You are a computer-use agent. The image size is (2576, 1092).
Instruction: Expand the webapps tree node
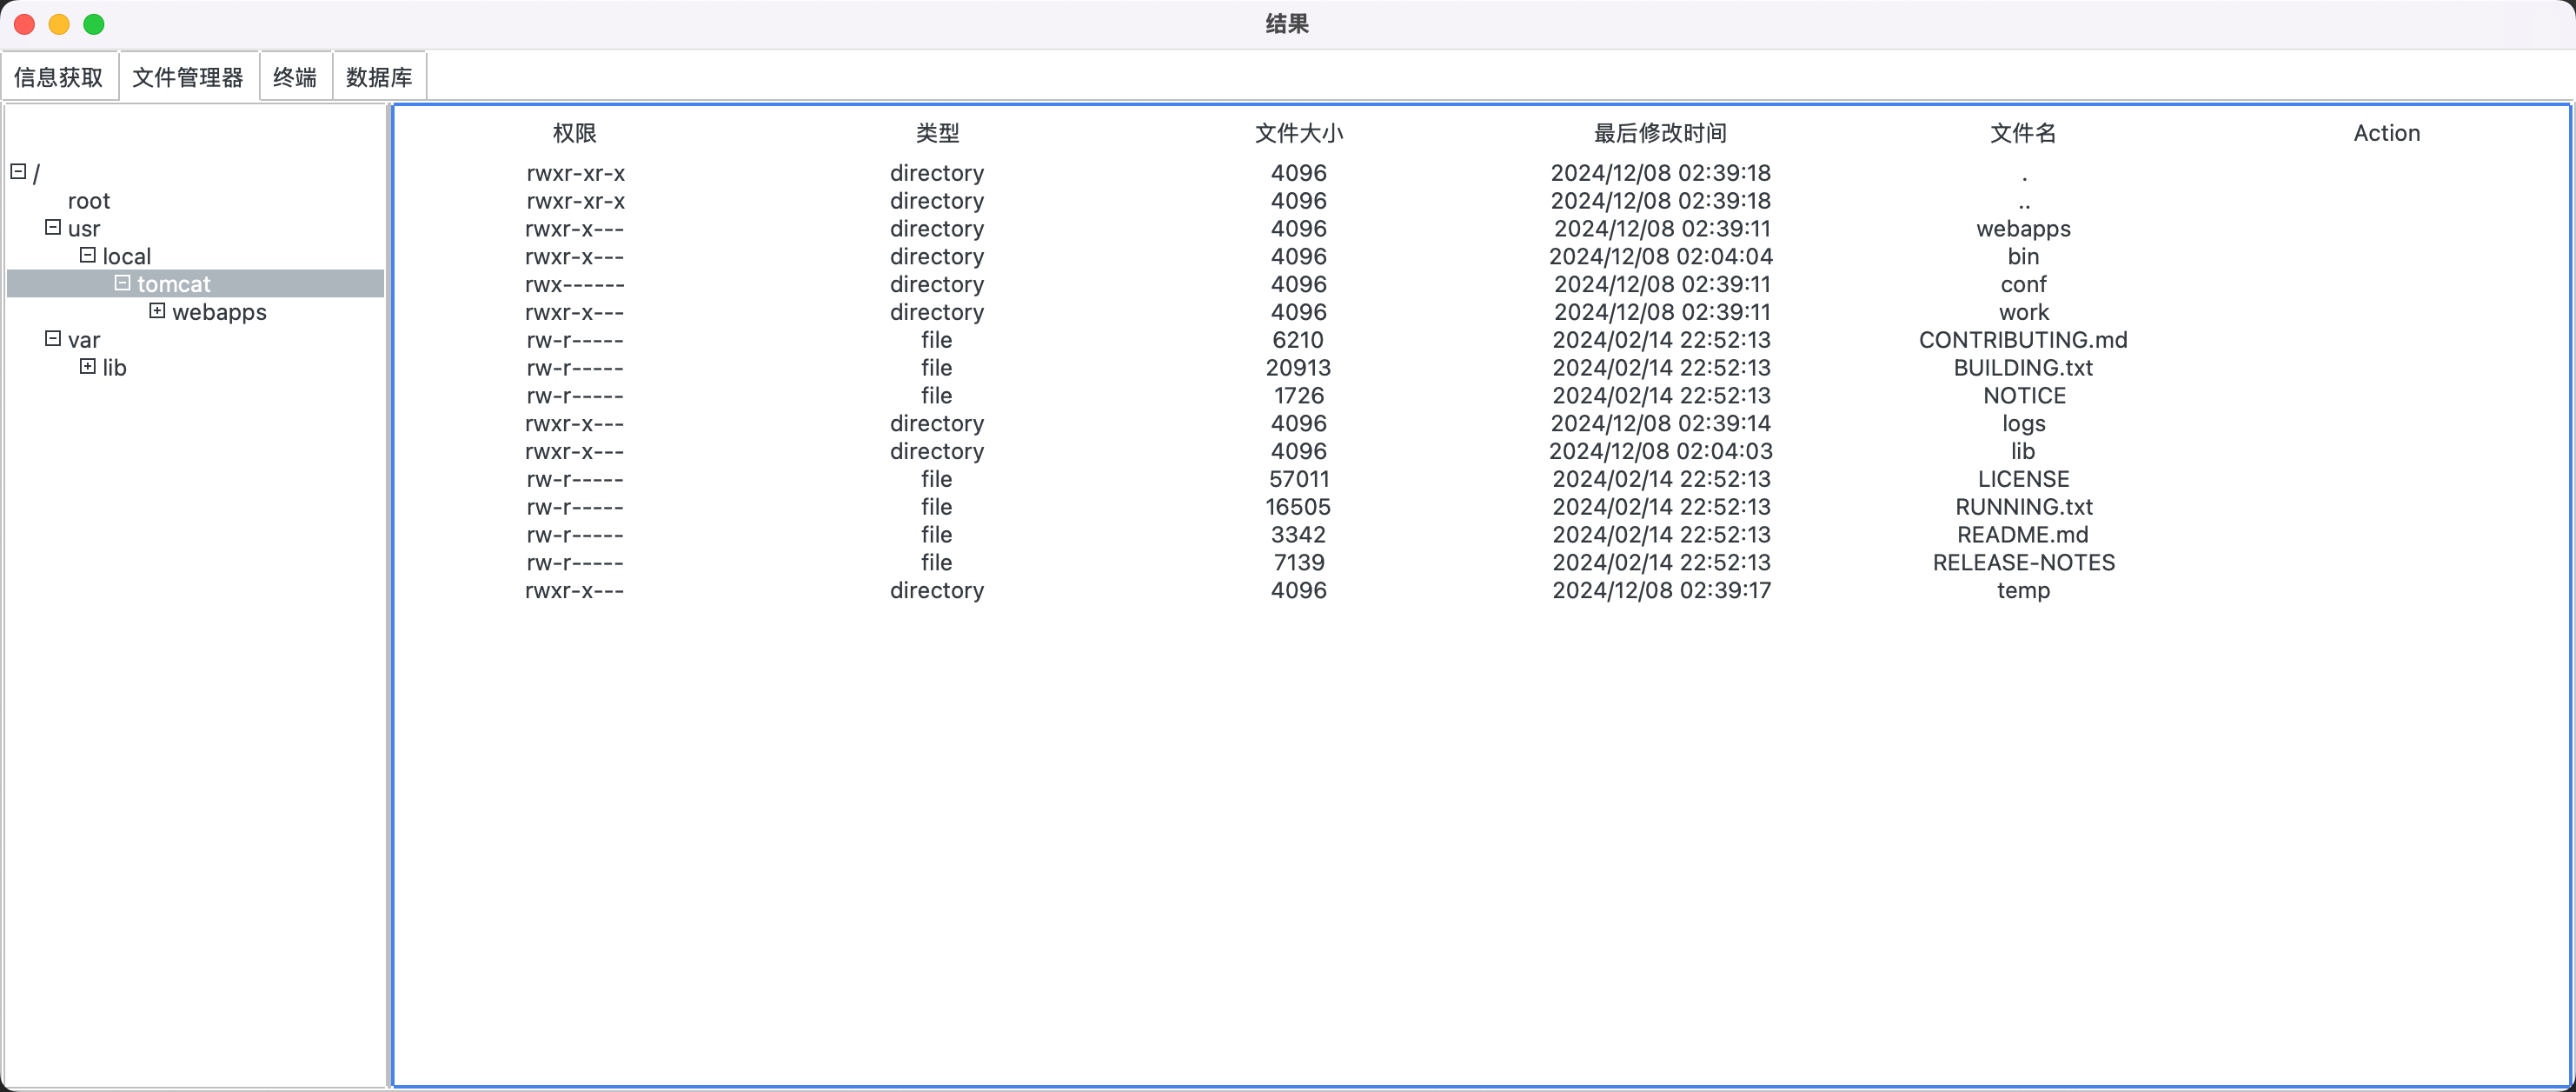pos(157,311)
